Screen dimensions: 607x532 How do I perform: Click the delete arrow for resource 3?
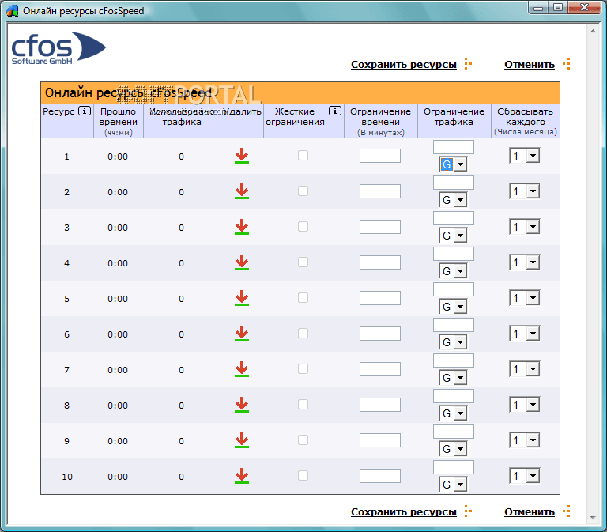coord(242,227)
